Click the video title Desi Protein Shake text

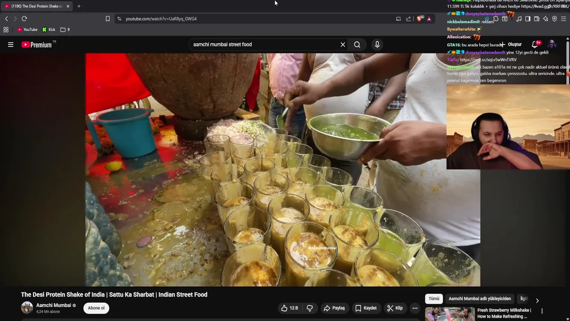[x=114, y=295]
